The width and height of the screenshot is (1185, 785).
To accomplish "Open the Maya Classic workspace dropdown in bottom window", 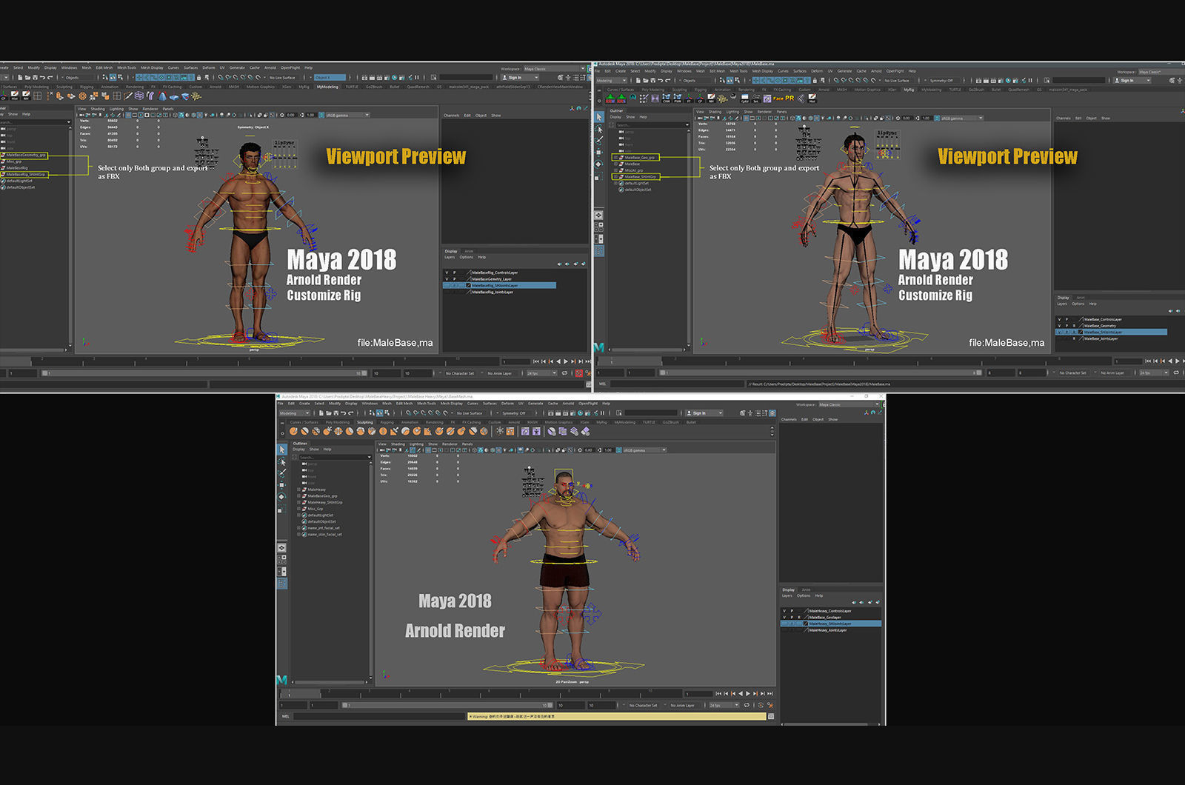I will (x=848, y=404).
